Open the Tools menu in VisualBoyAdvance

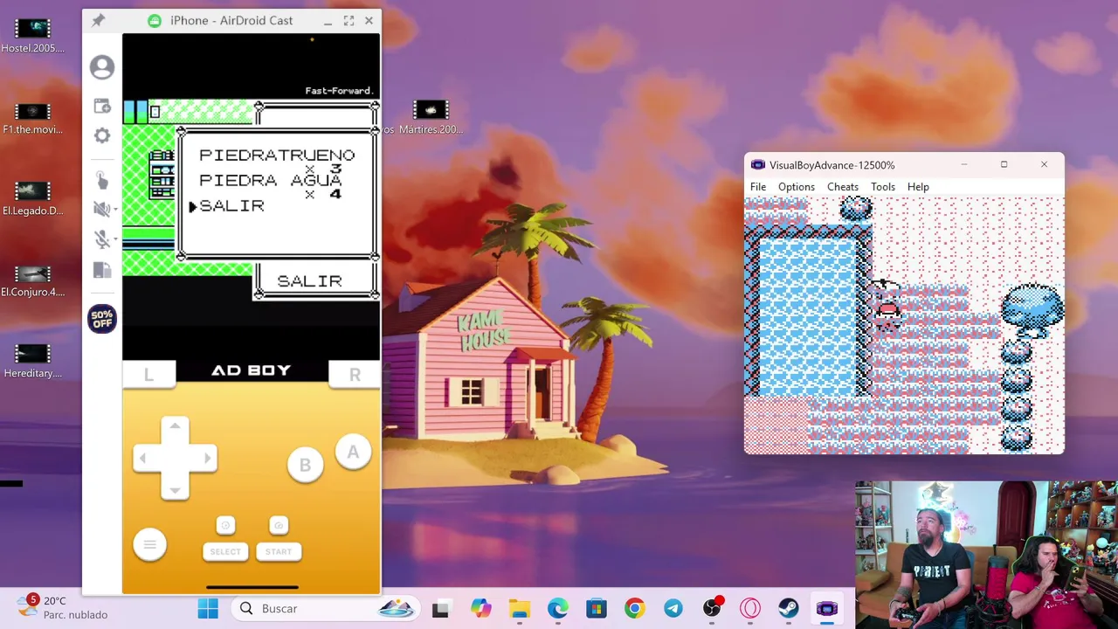point(883,187)
